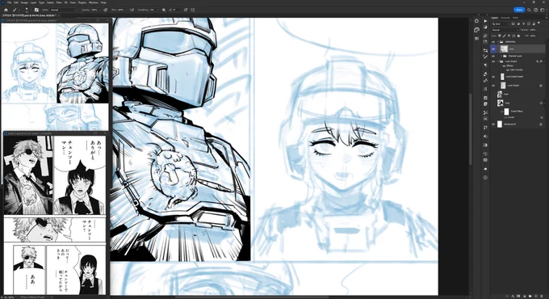Open the File menu
This screenshot has width=549, height=299.
click(x=10, y=2)
